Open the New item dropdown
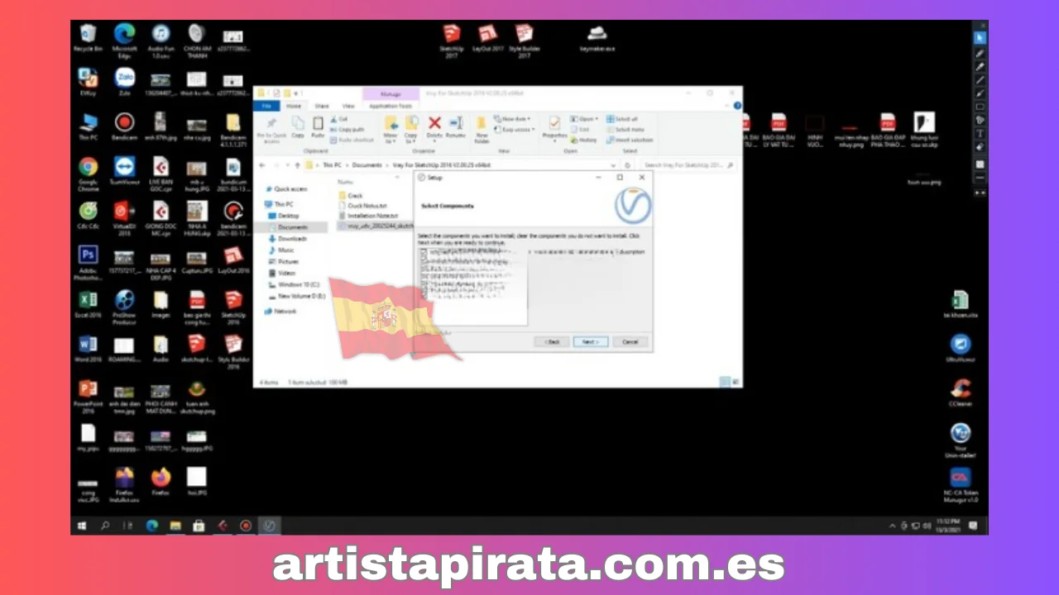The height and width of the screenshot is (595, 1059). 514,120
